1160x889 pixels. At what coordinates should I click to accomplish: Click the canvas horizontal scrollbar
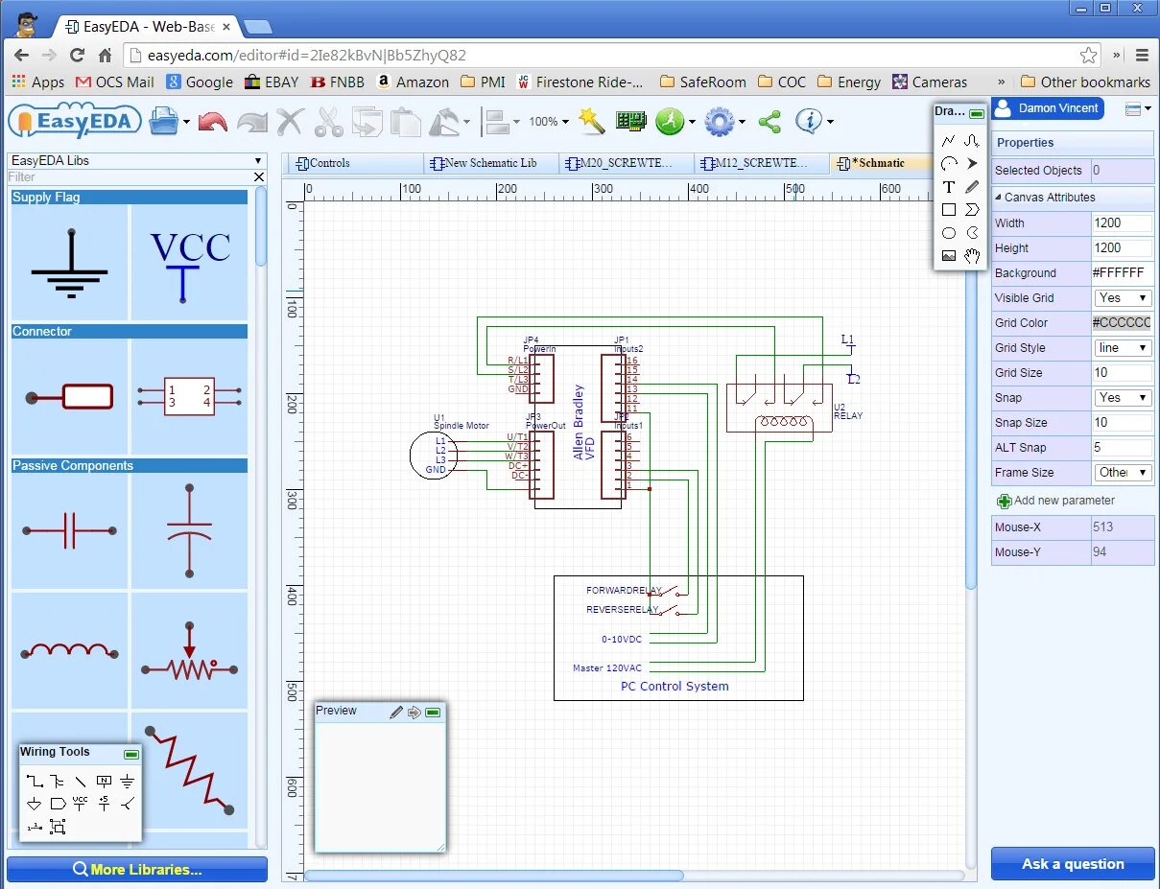(494, 876)
